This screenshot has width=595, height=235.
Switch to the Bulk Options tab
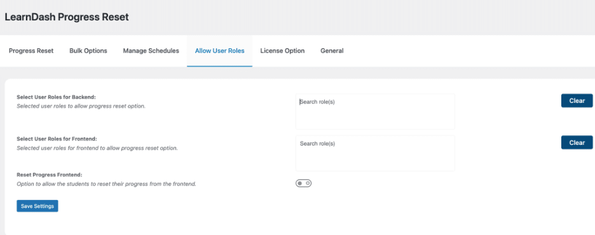tap(88, 51)
